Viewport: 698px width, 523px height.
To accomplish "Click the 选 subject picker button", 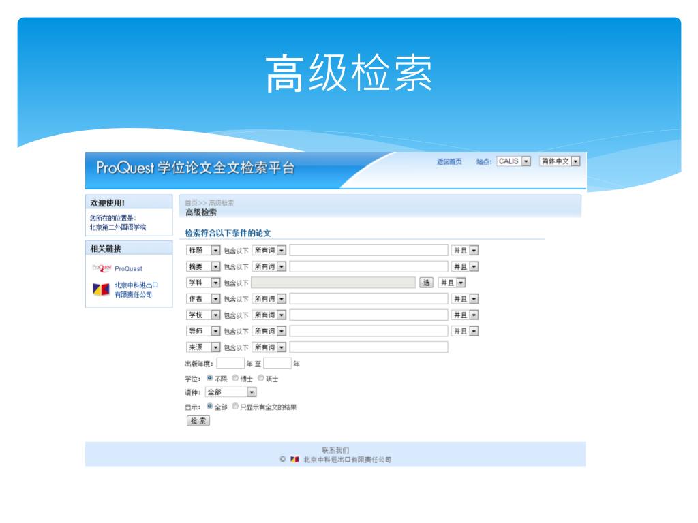I will coord(427,283).
